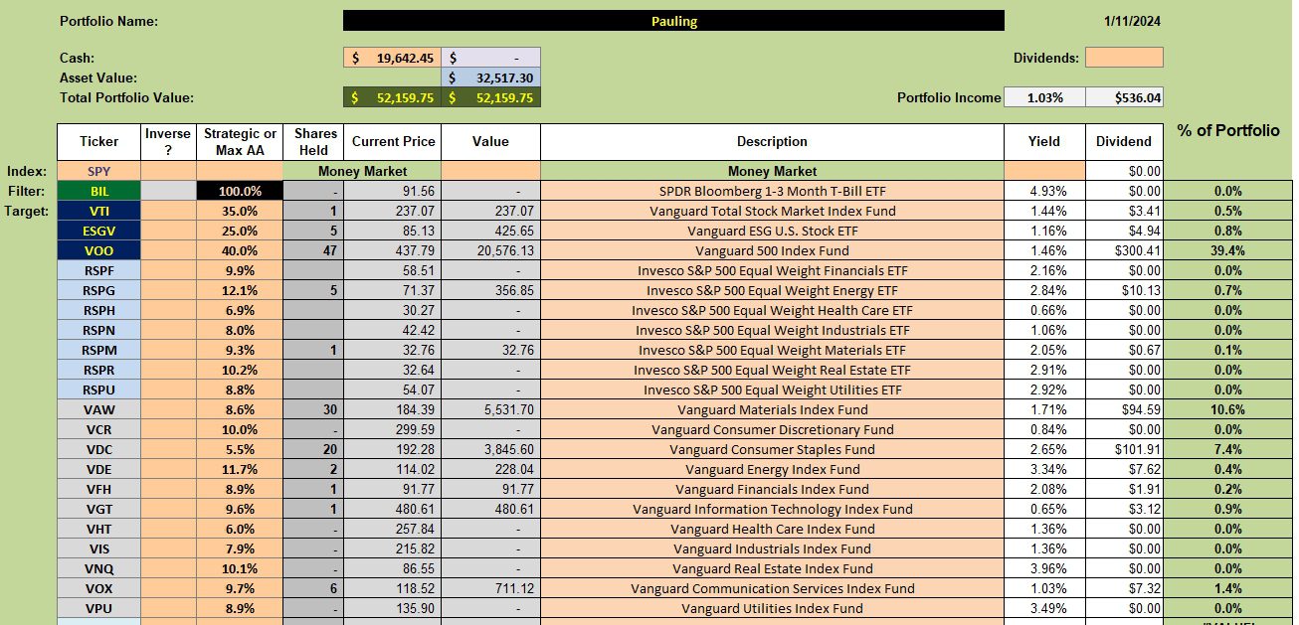Click the VDE ticker cell
This screenshot has height=625, width=1299.
(98, 469)
